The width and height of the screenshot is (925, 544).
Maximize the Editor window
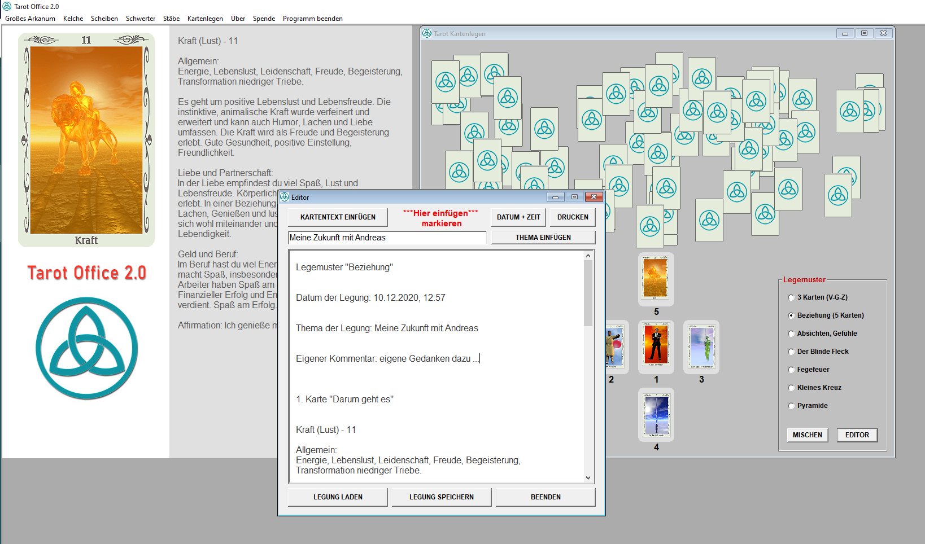pos(574,197)
